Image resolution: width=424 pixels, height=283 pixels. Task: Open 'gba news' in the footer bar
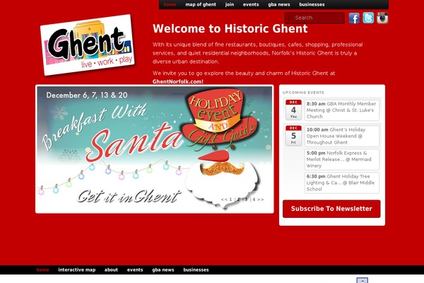163,270
